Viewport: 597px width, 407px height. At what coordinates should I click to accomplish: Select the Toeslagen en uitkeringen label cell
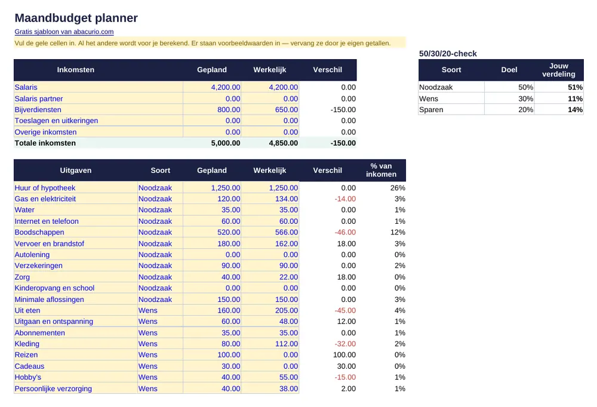(99, 121)
